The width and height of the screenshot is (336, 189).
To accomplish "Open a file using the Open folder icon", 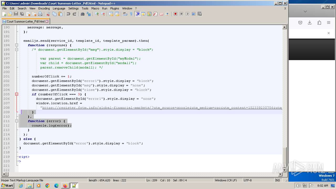I will 10,14.
